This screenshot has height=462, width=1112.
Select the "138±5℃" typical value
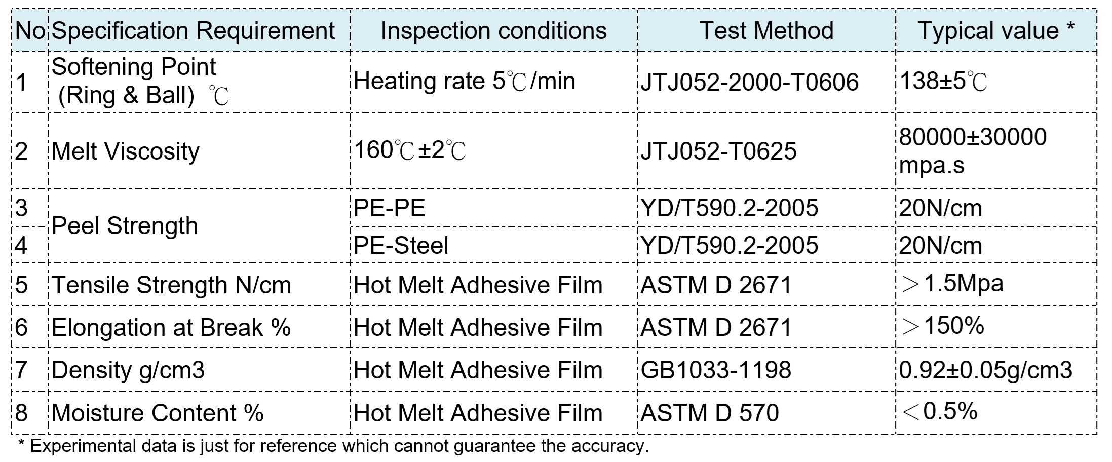point(943,81)
